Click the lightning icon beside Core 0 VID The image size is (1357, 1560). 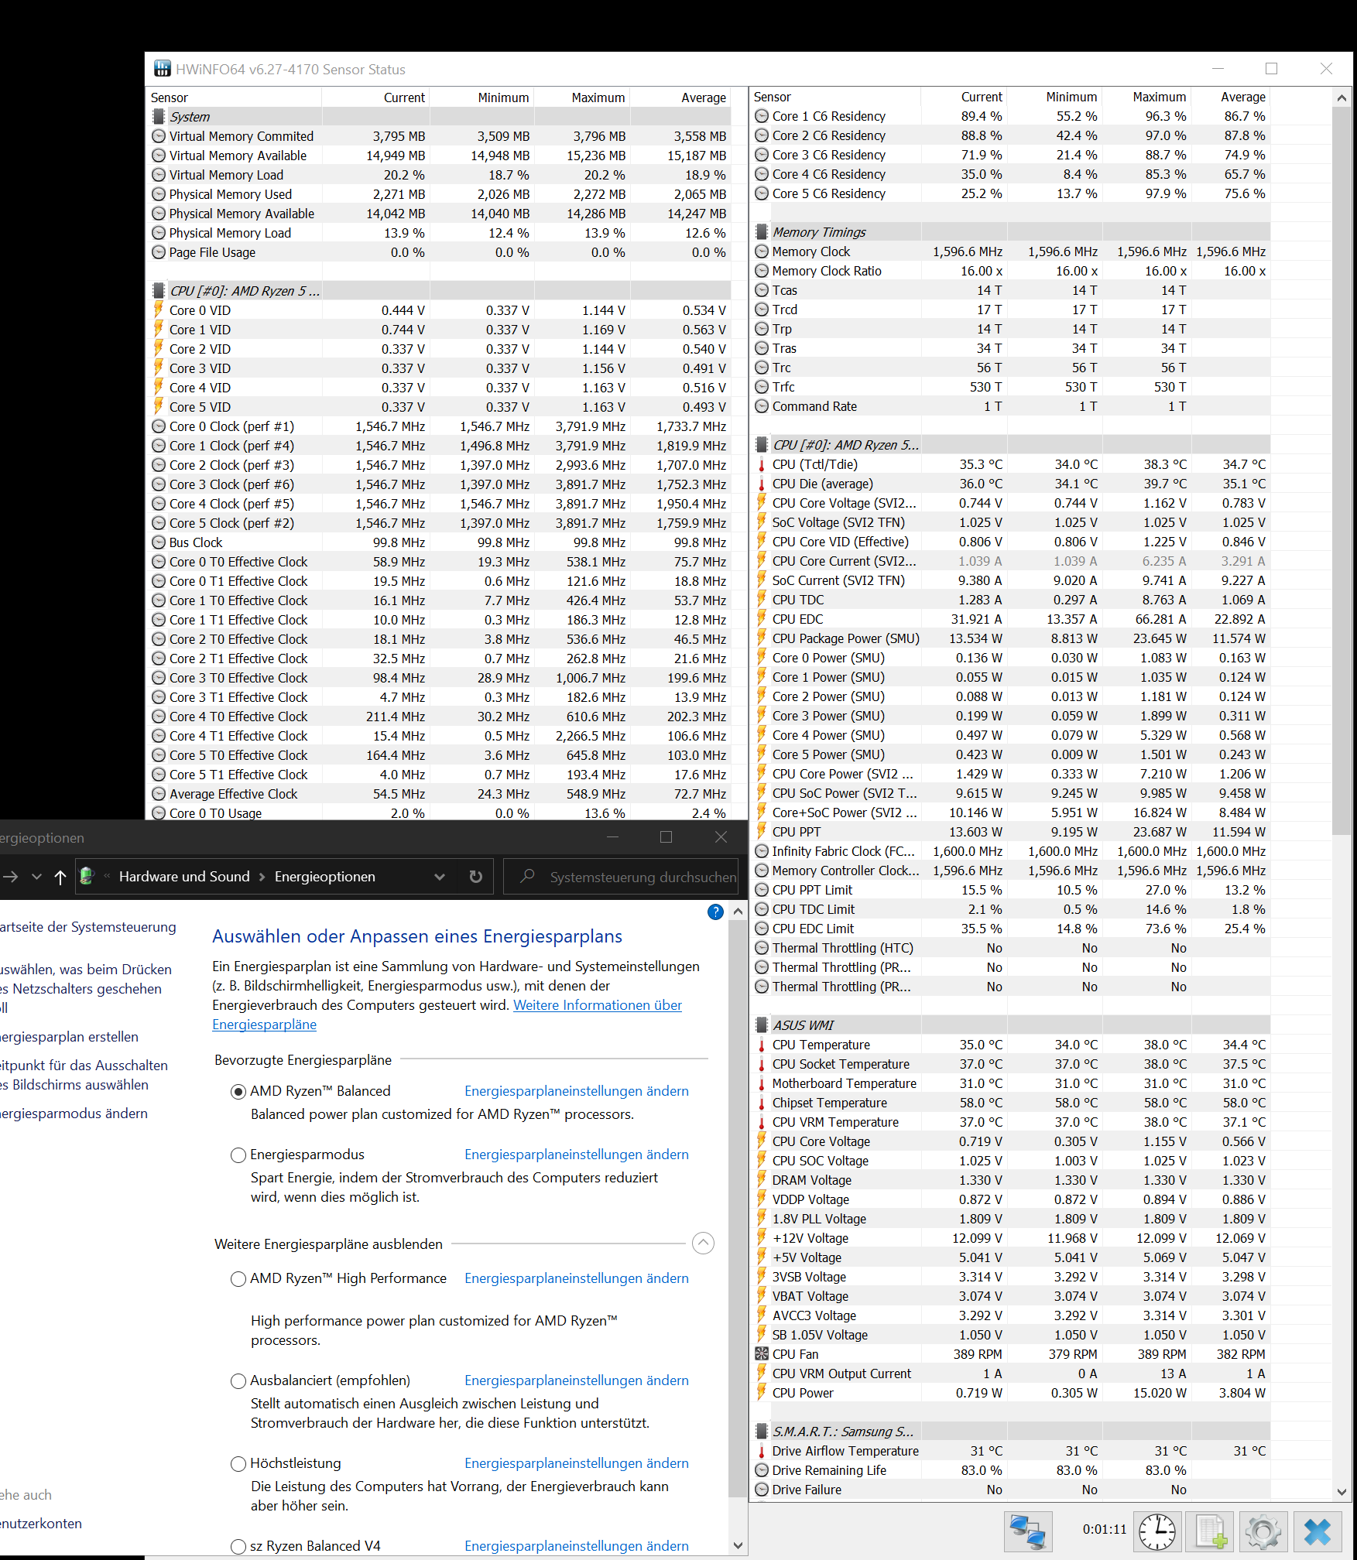[x=158, y=310]
